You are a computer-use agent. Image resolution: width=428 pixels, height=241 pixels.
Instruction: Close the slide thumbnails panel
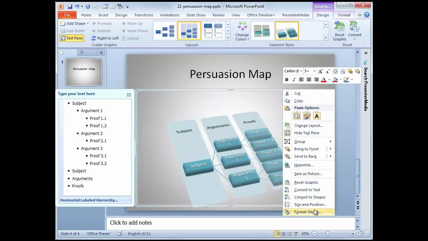101,53
